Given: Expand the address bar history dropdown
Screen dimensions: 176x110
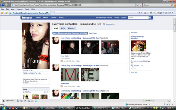Looking at the screenshot, I should (x=134, y=5).
